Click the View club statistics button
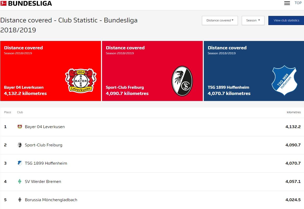 point(286,20)
